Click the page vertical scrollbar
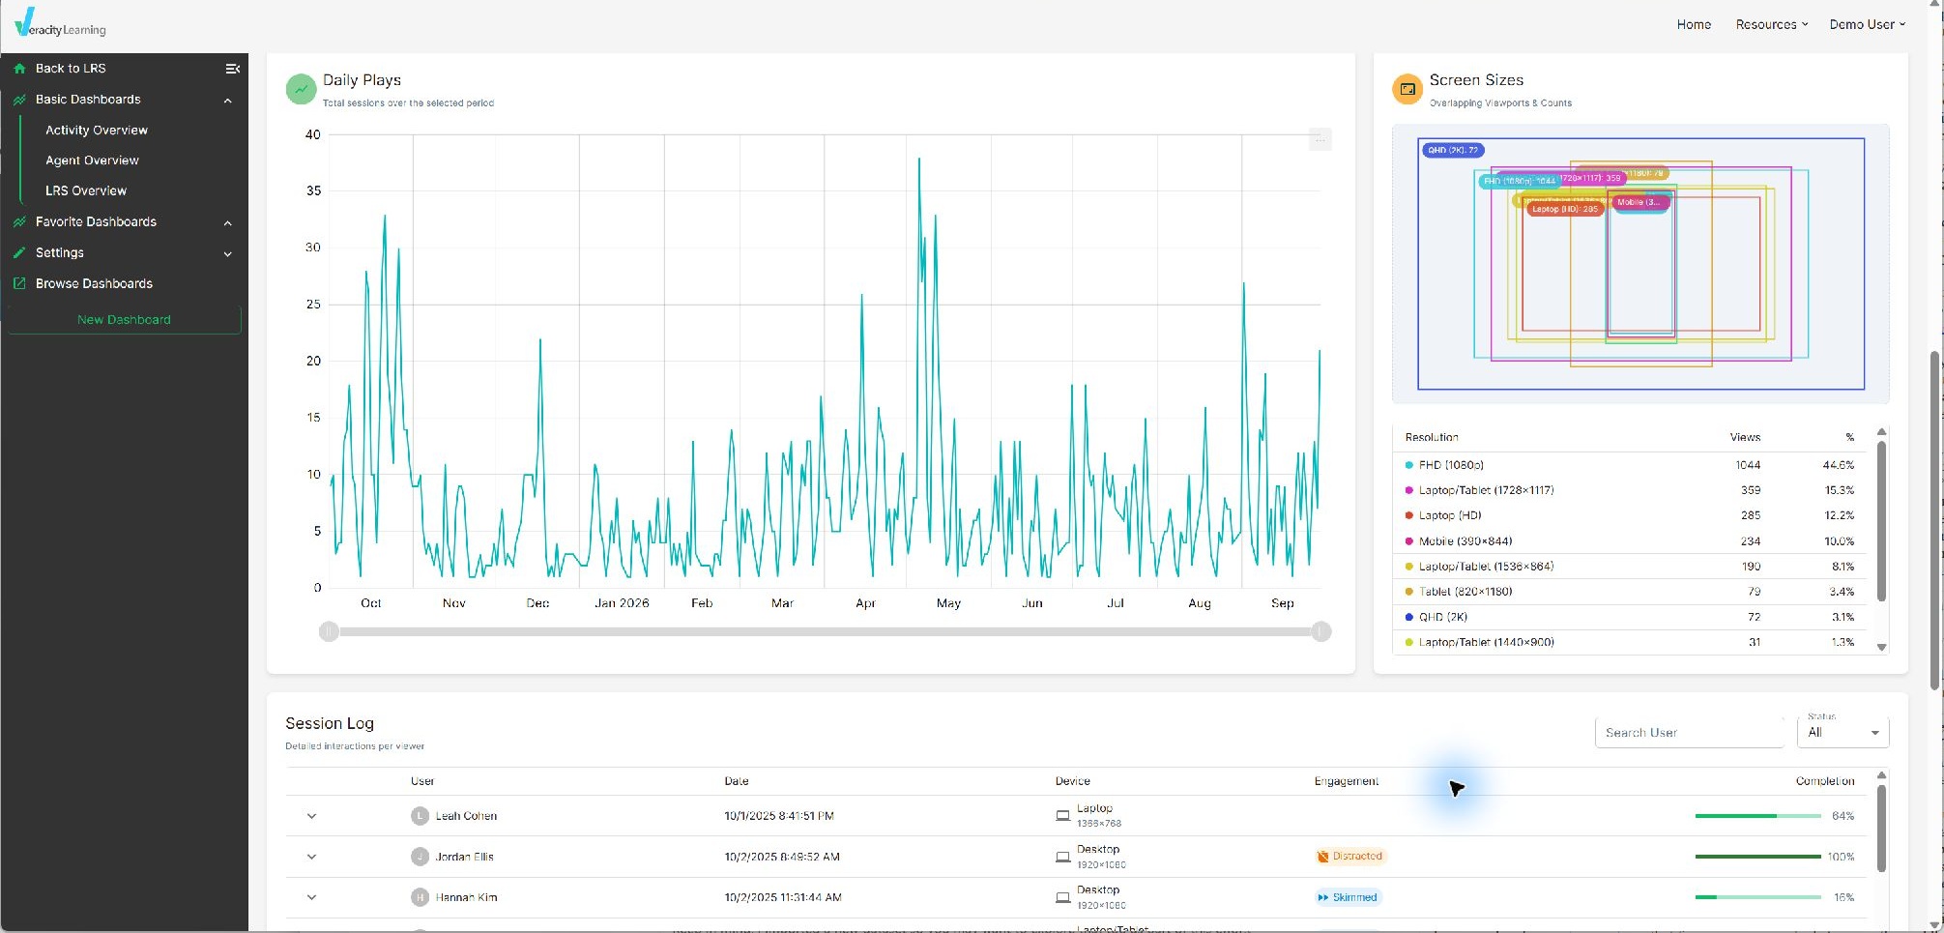This screenshot has width=1944, height=933. click(1934, 520)
